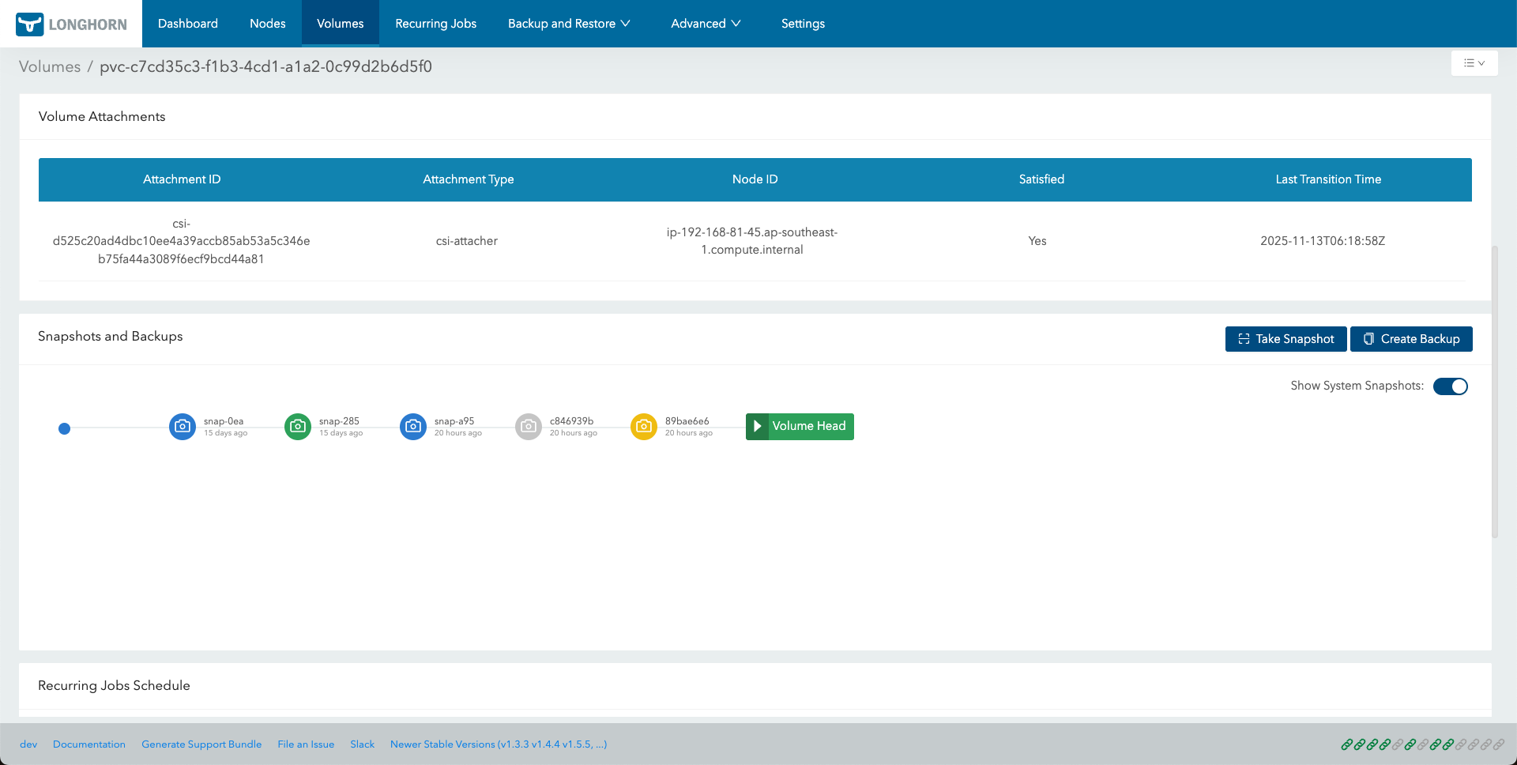Click the Take Snapshot button
Viewport: 1517px width, 765px height.
(1285, 339)
